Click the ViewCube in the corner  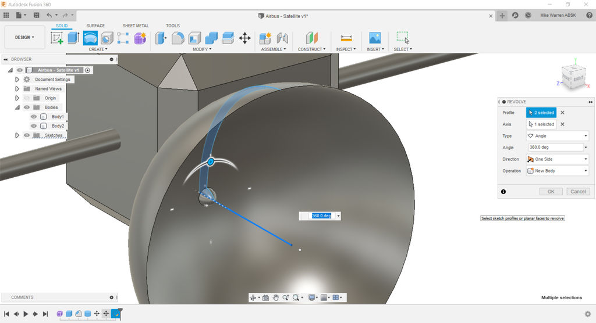[x=574, y=77]
